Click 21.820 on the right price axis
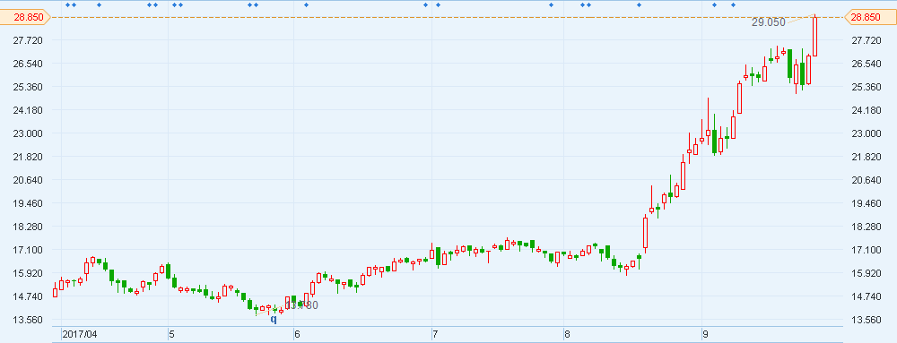 [x=867, y=157]
